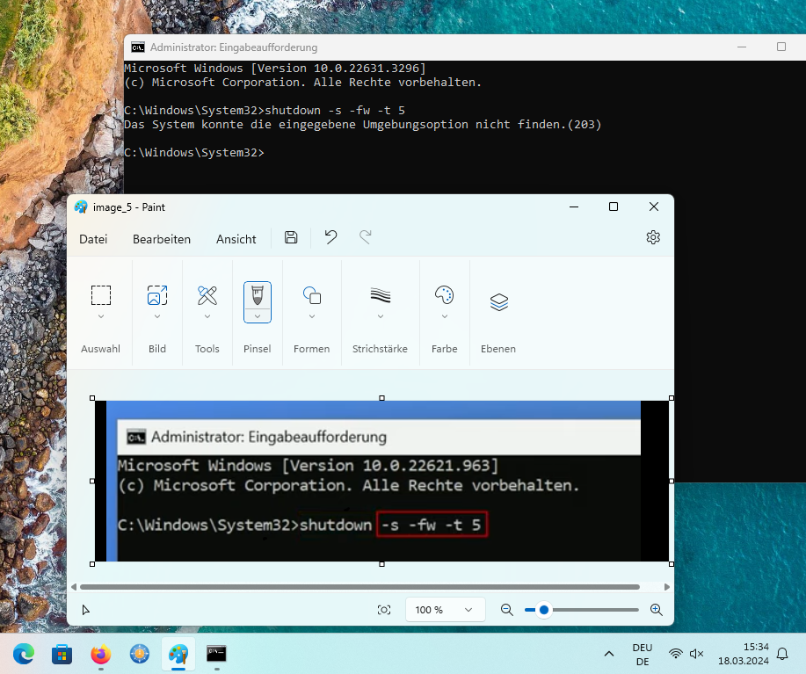806x674 pixels.
Task: Open the Bearbeiten menu in Paint
Action: [162, 239]
